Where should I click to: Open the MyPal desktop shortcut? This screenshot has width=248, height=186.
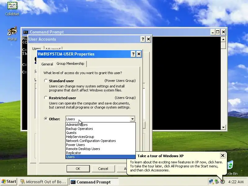pos(12,33)
